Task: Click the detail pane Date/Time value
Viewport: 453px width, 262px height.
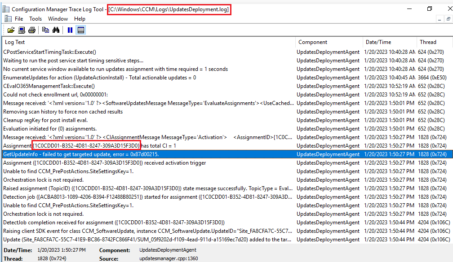Action: [61, 250]
